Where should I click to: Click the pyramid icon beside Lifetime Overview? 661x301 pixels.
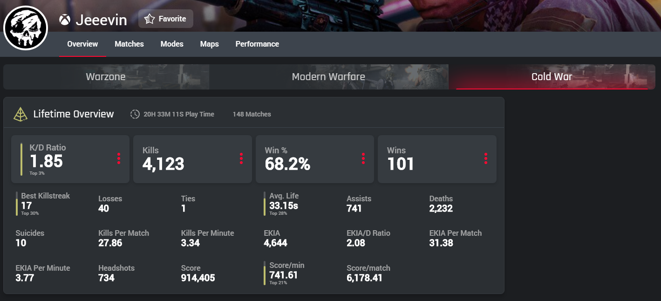pyautogui.click(x=20, y=114)
